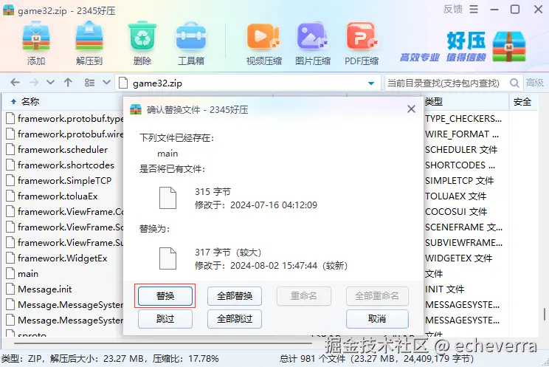Viewport: 549px width, 367px height.
Task: Select the framework.protobuf.type file row
Action: click(64, 119)
